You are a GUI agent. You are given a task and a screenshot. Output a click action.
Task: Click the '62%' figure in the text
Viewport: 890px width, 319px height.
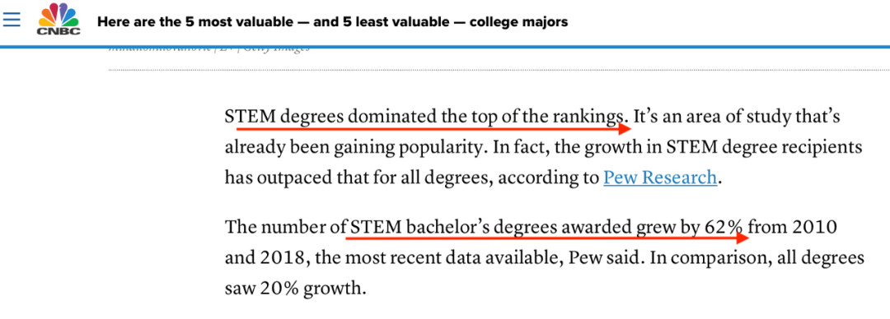tap(724, 228)
